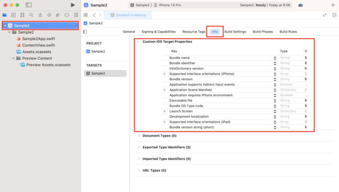Toggle the navigator sidebar icon in title bar
The height and width of the screenshot is (192, 339).
[x=28, y=5]
